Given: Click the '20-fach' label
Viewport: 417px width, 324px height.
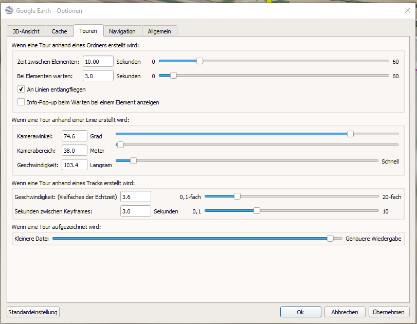Looking at the screenshot, I should [392, 197].
